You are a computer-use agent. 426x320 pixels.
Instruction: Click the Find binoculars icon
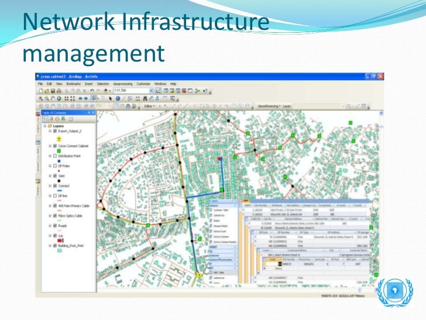[145, 98]
